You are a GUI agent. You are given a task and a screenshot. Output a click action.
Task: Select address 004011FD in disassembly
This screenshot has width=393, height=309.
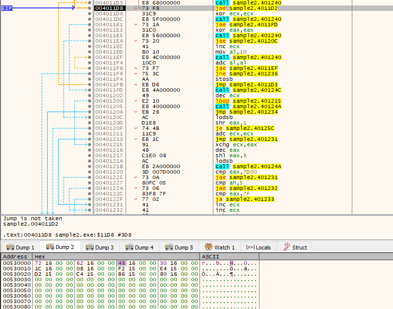(x=109, y=90)
